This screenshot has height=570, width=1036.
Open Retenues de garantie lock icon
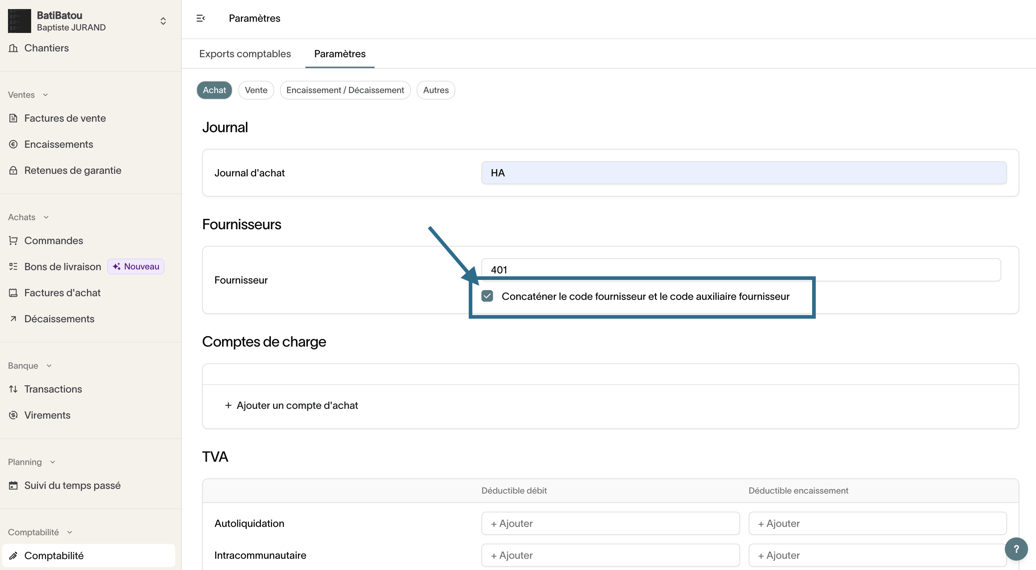click(13, 171)
